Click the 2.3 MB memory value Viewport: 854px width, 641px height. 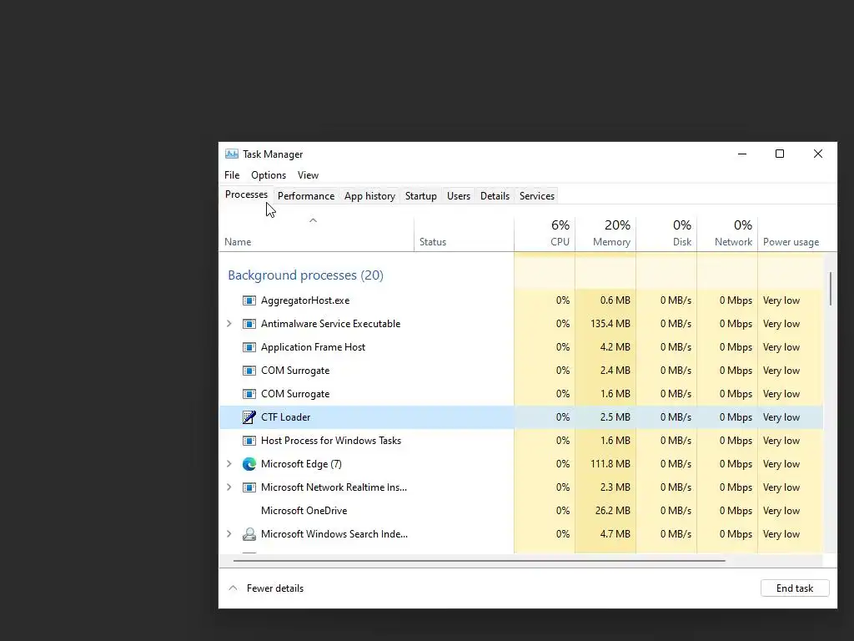[x=615, y=487]
